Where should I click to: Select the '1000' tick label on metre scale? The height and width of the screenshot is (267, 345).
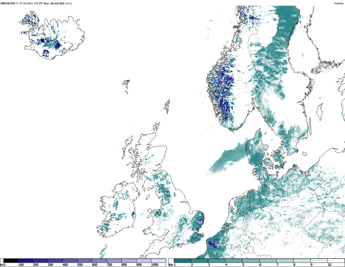click(x=155, y=265)
